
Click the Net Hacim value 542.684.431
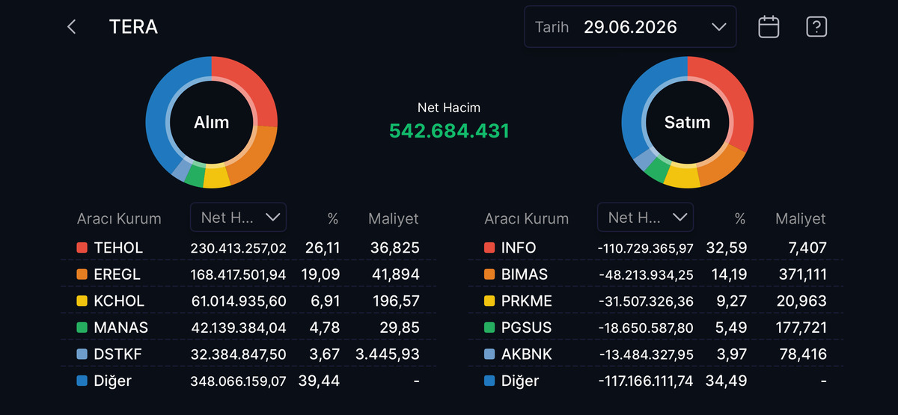tap(449, 131)
